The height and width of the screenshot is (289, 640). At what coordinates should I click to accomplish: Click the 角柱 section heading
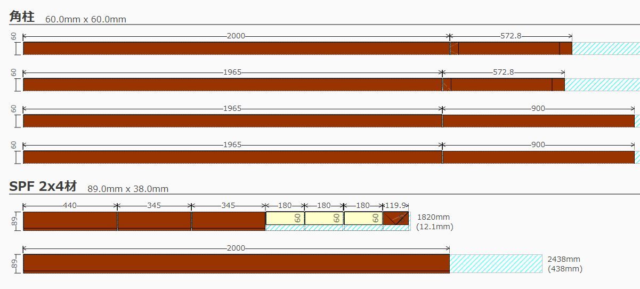[x=22, y=17]
